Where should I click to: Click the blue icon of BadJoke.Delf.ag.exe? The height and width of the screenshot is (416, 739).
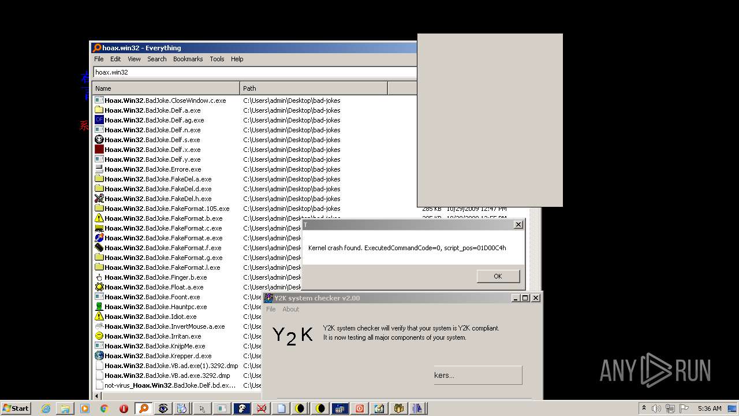click(99, 120)
